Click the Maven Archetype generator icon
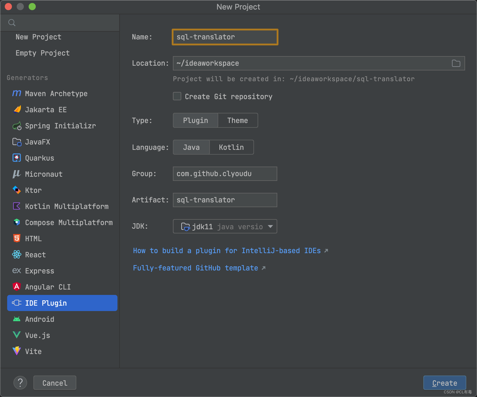The height and width of the screenshot is (397, 477). 17,93
